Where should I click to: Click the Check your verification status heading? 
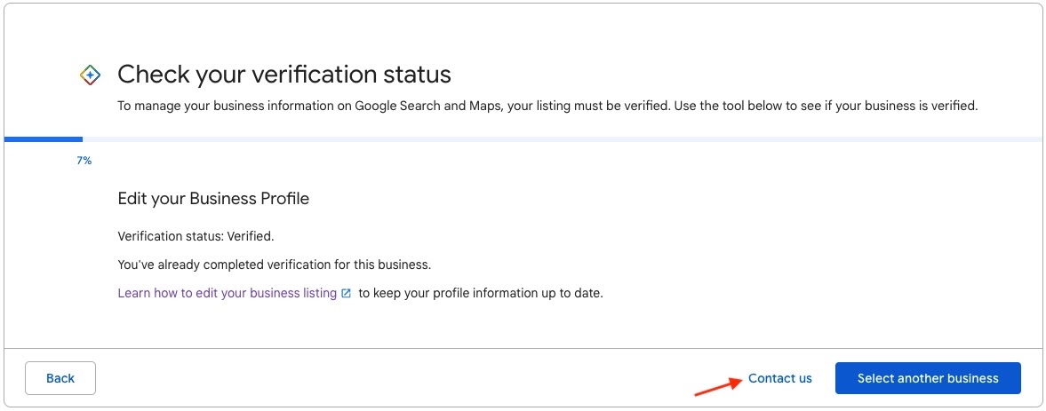pos(284,74)
